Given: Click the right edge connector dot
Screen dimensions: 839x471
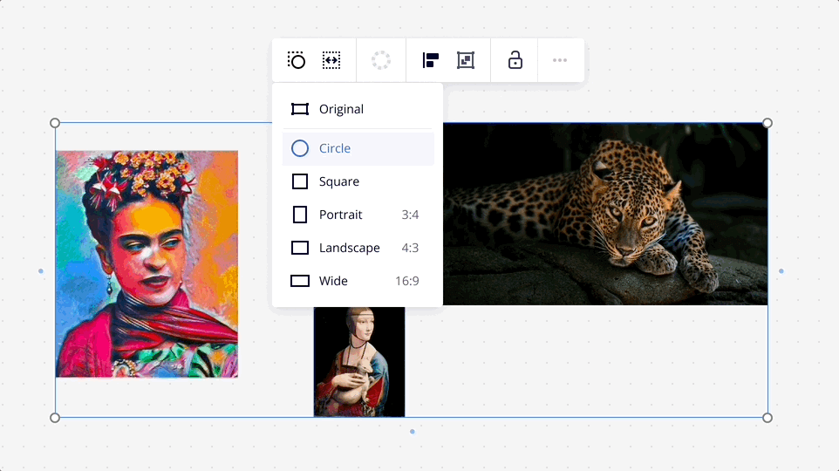Looking at the screenshot, I should 781,270.
